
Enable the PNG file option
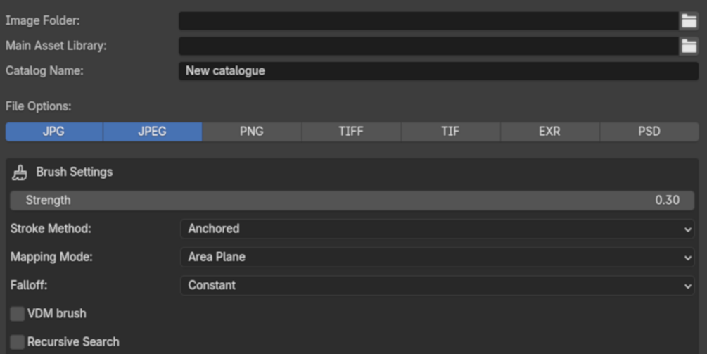(252, 132)
